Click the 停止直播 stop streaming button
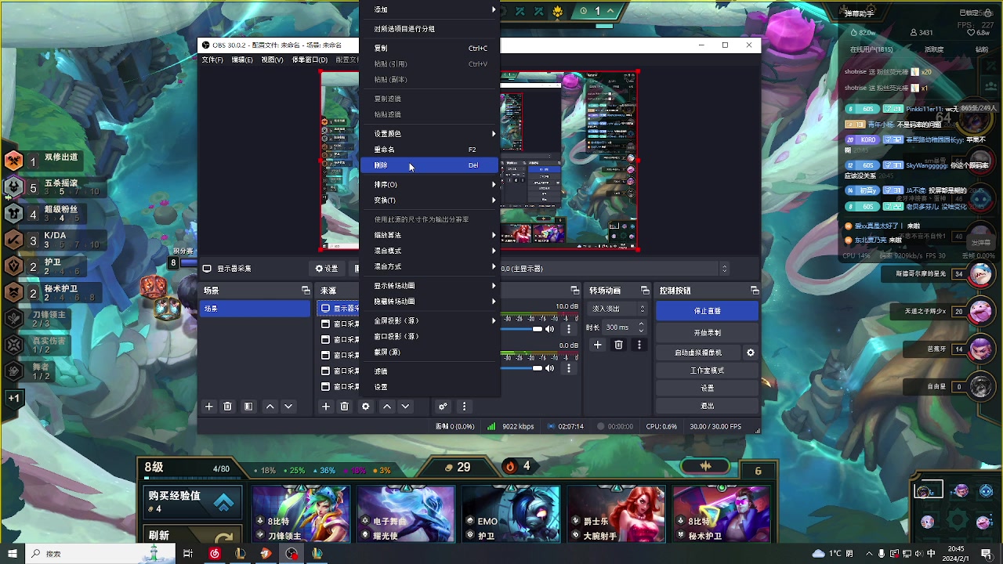Viewport: 1003px width, 564px height. point(708,311)
